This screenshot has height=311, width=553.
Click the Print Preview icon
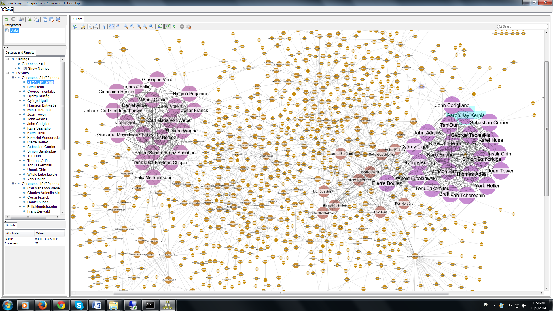(x=90, y=26)
